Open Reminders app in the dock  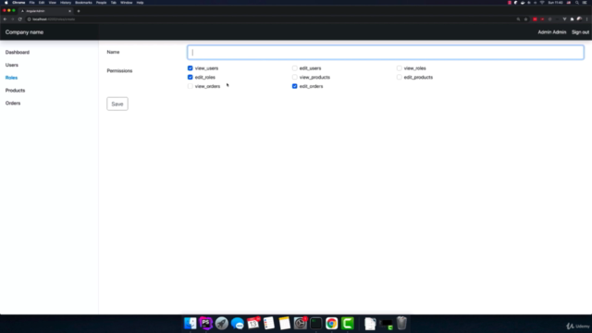[269, 324]
